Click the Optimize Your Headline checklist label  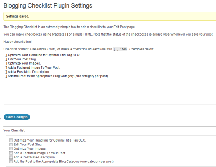point(50,140)
